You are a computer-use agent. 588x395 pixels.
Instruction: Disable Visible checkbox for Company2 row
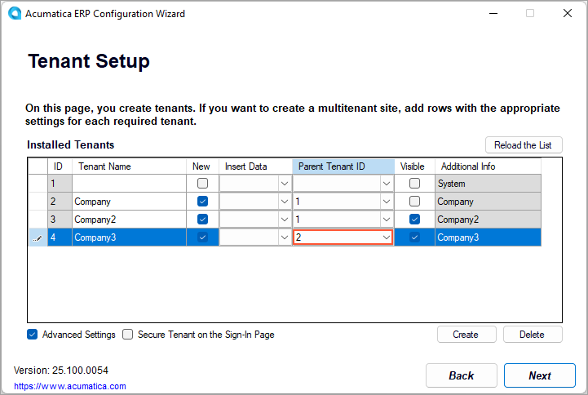point(414,219)
